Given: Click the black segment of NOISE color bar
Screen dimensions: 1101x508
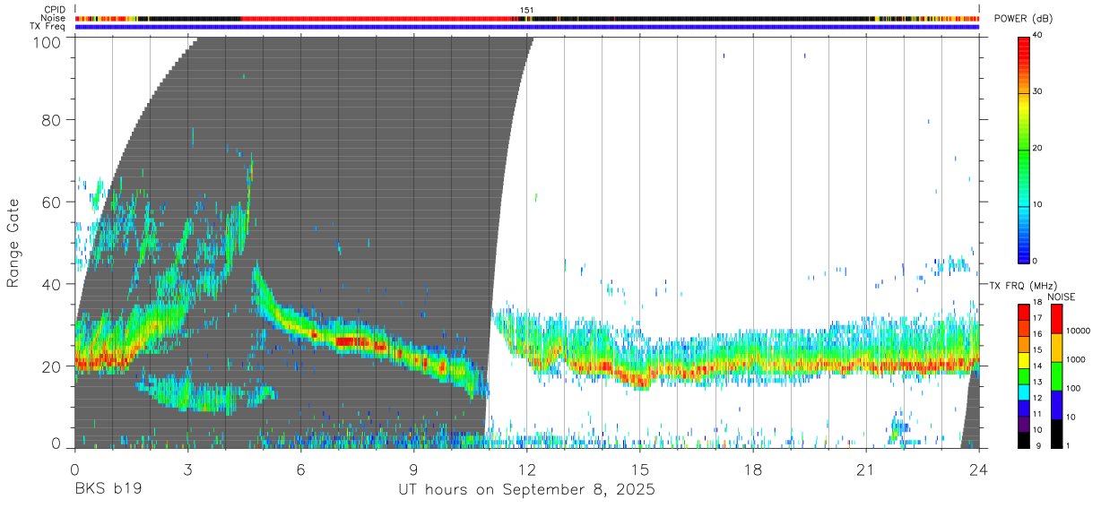Looking at the screenshot, I should (1056, 434).
